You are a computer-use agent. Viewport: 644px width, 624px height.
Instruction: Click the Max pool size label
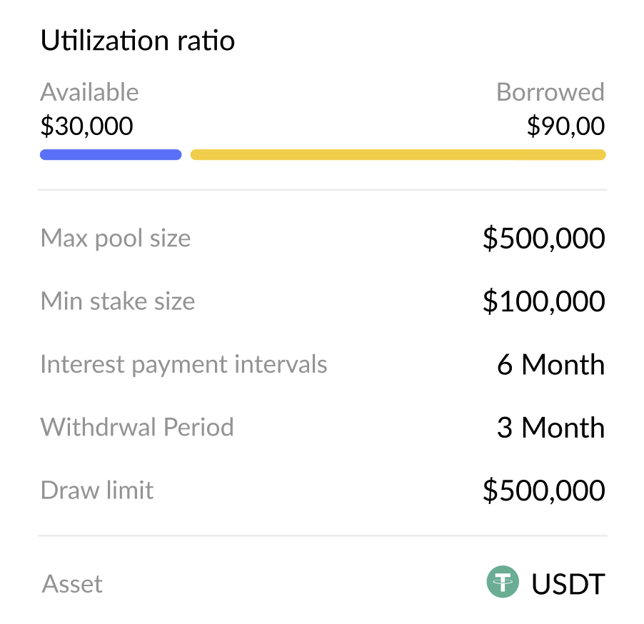coord(116,238)
